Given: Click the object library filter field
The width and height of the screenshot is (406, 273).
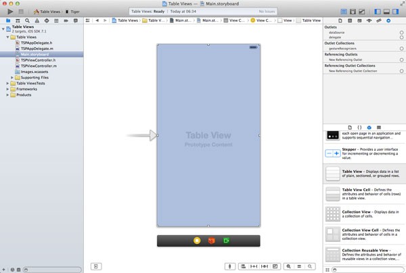Looking at the screenshot, I should pyautogui.click(x=367, y=270).
